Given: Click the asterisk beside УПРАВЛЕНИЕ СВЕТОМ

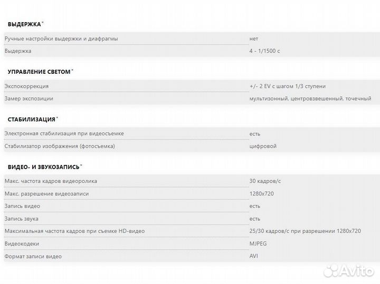Looking at the screenshot, I should tap(72, 70).
